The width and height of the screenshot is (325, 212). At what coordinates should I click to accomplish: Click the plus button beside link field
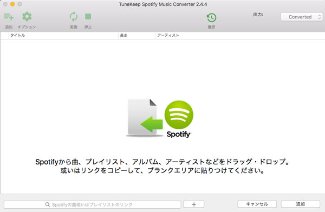(x=194, y=204)
